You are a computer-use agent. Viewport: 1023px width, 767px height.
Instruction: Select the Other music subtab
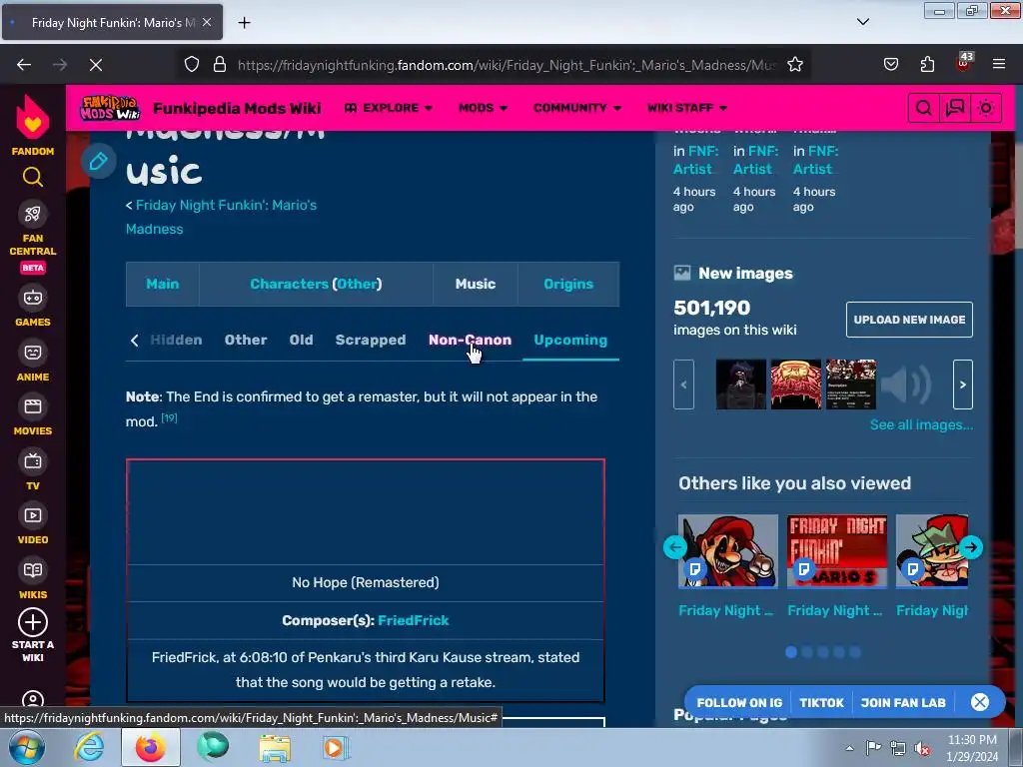[x=246, y=340]
